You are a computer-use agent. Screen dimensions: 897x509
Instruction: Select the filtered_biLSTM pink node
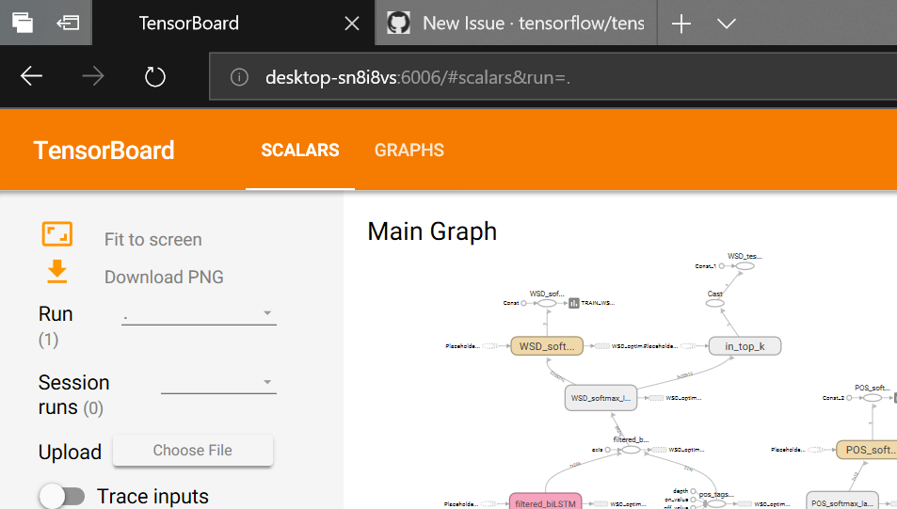pos(546,501)
